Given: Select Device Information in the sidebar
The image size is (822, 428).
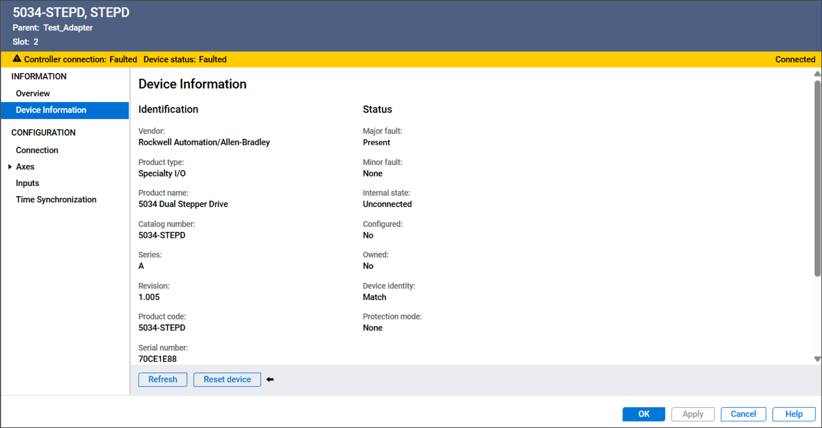Looking at the screenshot, I should pos(65,110).
